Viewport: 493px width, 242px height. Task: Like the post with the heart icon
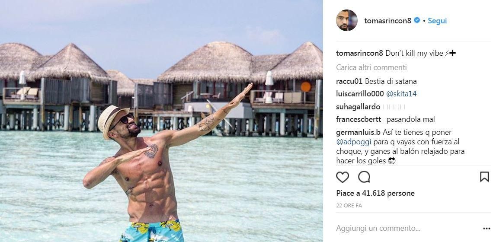pyautogui.click(x=343, y=177)
